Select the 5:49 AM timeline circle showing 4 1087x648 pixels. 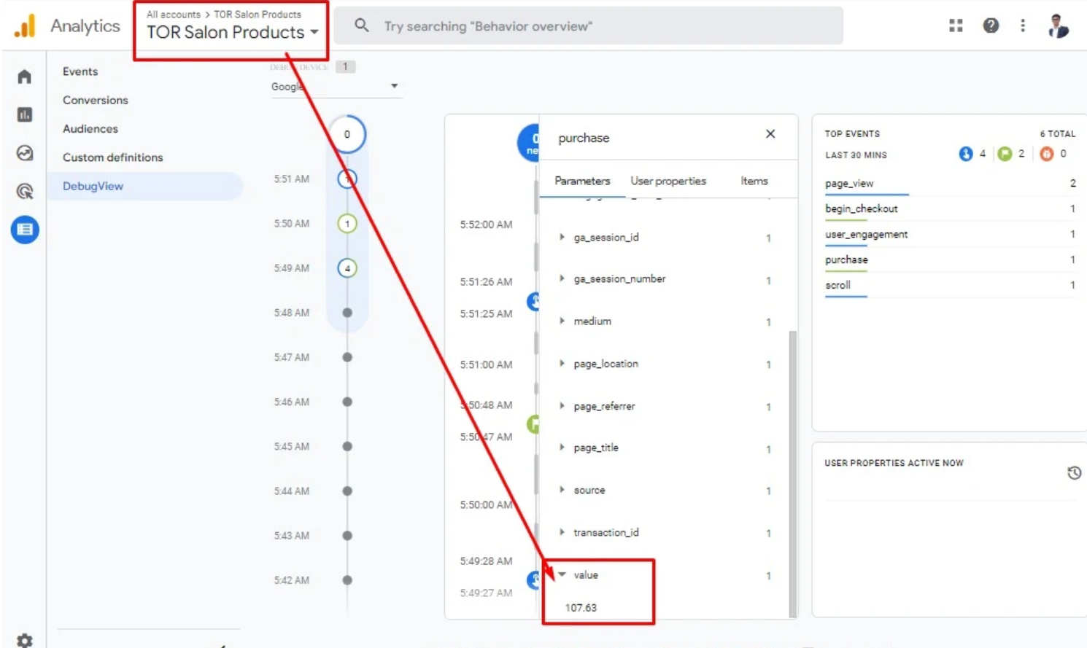point(347,268)
